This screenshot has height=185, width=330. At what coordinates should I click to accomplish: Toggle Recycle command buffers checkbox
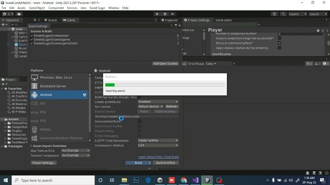279,43
